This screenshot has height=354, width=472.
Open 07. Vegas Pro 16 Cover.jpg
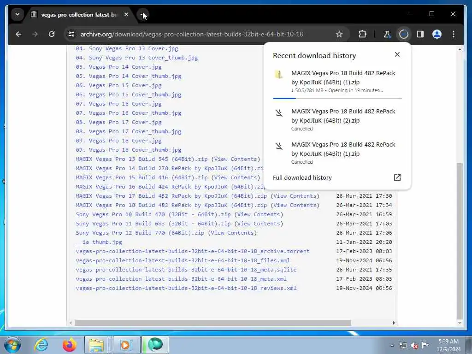pyautogui.click(x=118, y=104)
